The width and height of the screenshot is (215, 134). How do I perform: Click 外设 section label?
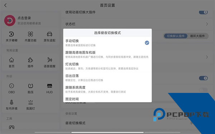(x=9, y=76)
